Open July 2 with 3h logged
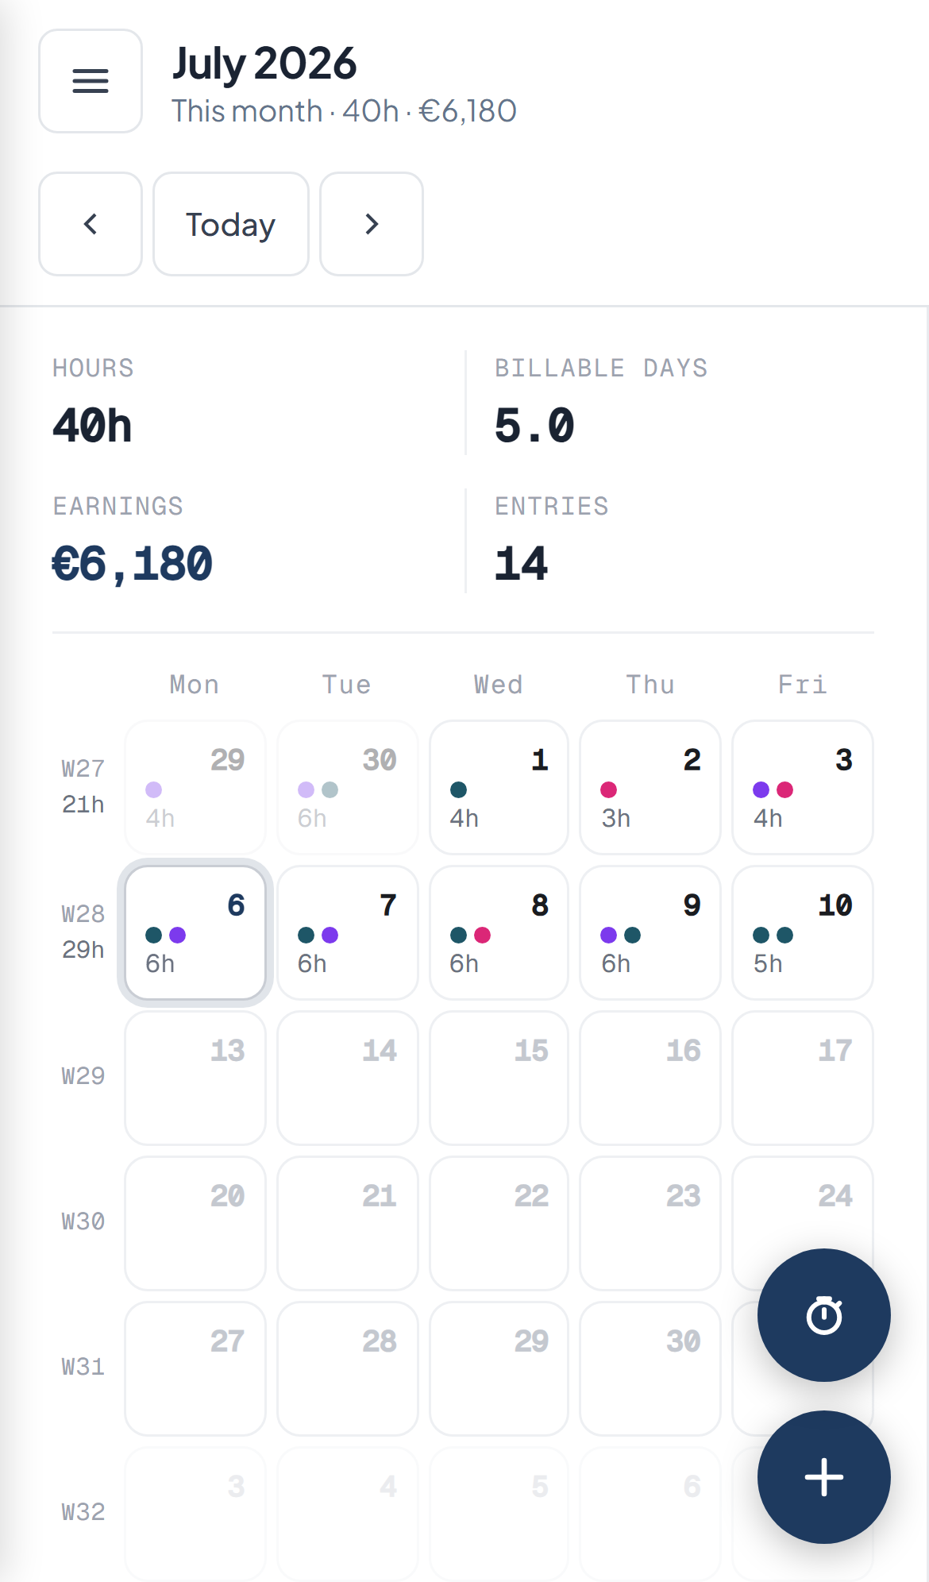 (x=650, y=787)
